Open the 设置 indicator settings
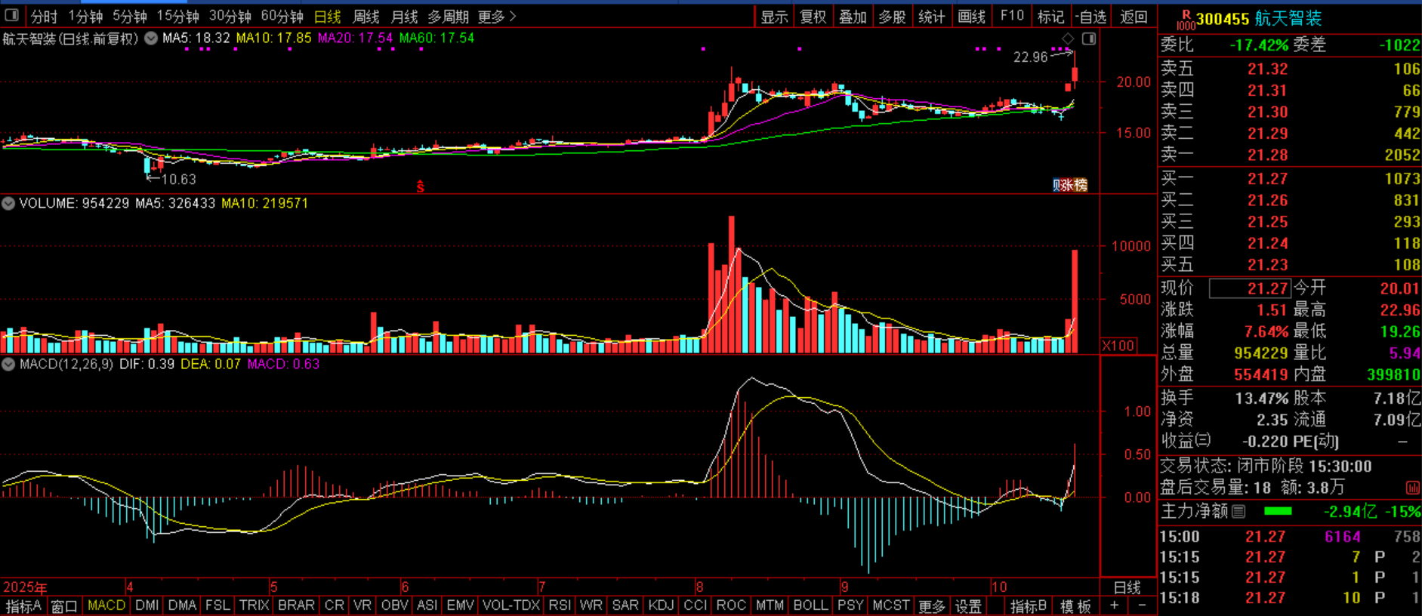Viewport: 1422px width, 616px height. (x=968, y=605)
